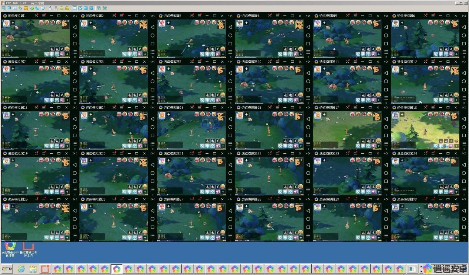The height and width of the screenshot is (275, 469).
Task: Collapse 逍遥模拟器25's sidebar with the <<< arrows
Action: (x=75, y=199)
